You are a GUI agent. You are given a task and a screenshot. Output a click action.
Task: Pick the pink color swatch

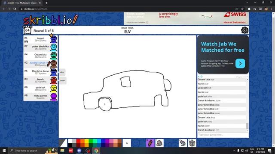pos(112,141)
